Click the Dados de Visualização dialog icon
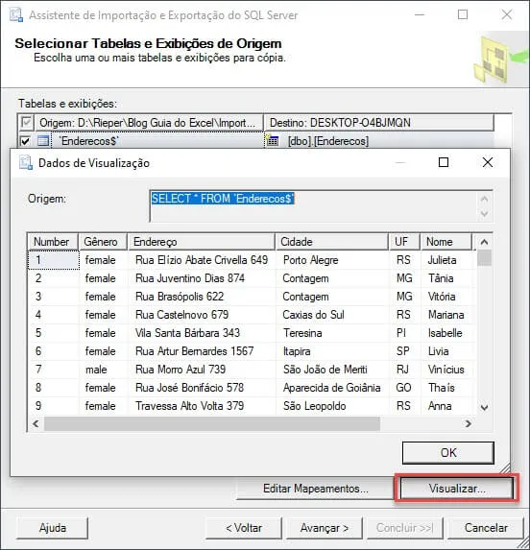 26,163
